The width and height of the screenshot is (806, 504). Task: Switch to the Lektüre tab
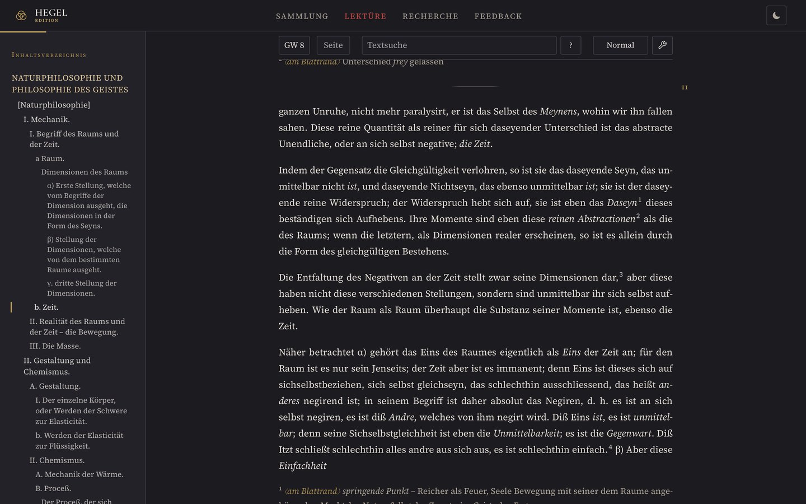pos(365,16)
